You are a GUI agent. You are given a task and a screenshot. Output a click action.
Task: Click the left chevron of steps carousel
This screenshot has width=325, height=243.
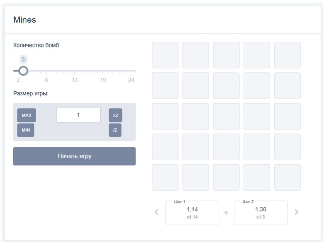156,212
